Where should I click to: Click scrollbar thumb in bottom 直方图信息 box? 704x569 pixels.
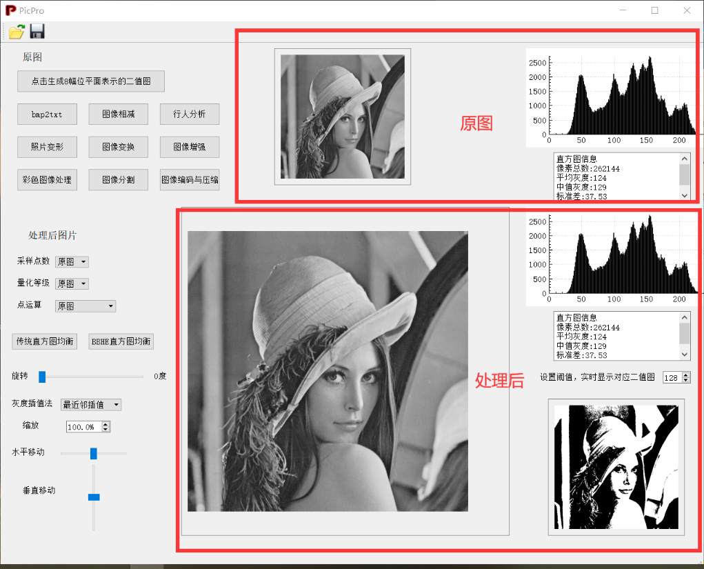pyautogui.click(x=684, y=333)
